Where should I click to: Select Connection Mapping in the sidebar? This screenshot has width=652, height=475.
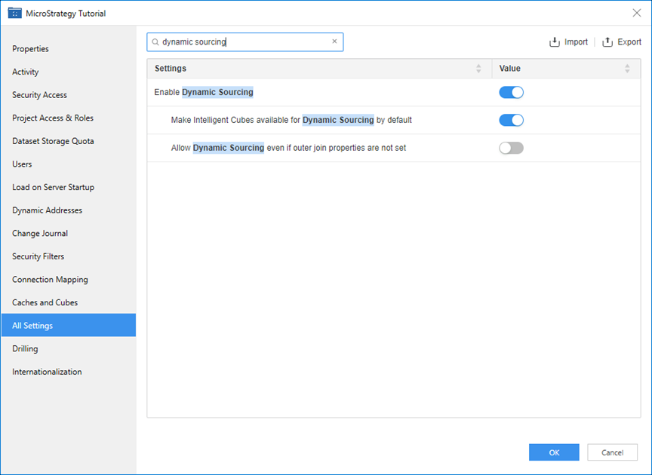click(x=50, y=280)
